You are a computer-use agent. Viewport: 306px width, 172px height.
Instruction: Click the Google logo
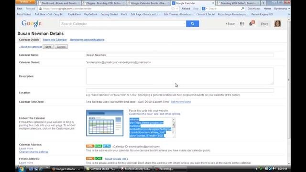click(x=32, y=23)
